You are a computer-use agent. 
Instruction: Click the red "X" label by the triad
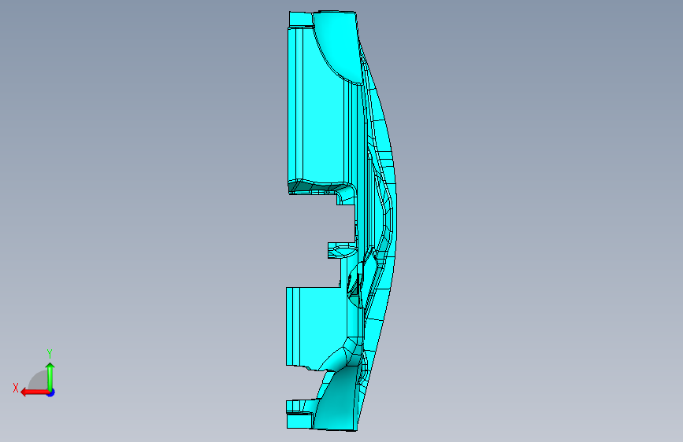(x=16, y=388)
